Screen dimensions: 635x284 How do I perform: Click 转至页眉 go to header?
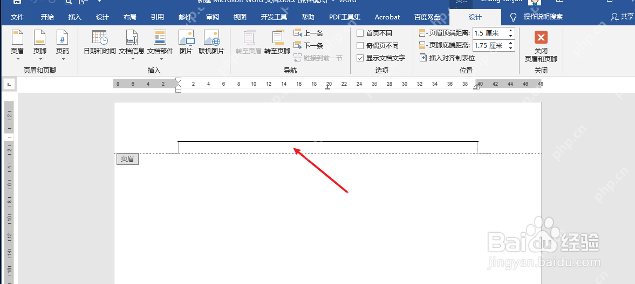249,43
